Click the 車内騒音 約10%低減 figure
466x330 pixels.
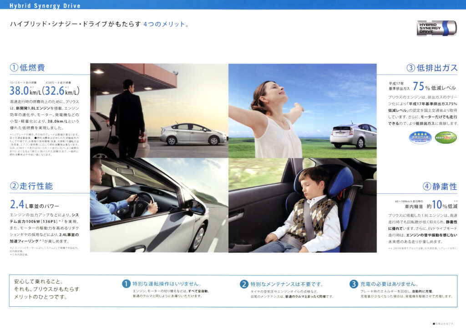(431, 205)
